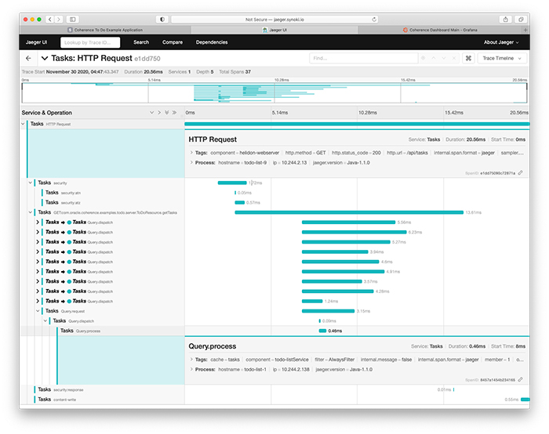549x434 pixels.
Task: Collapse the nested Query.dispatch span under Query.request
Action: pos(45,320)
